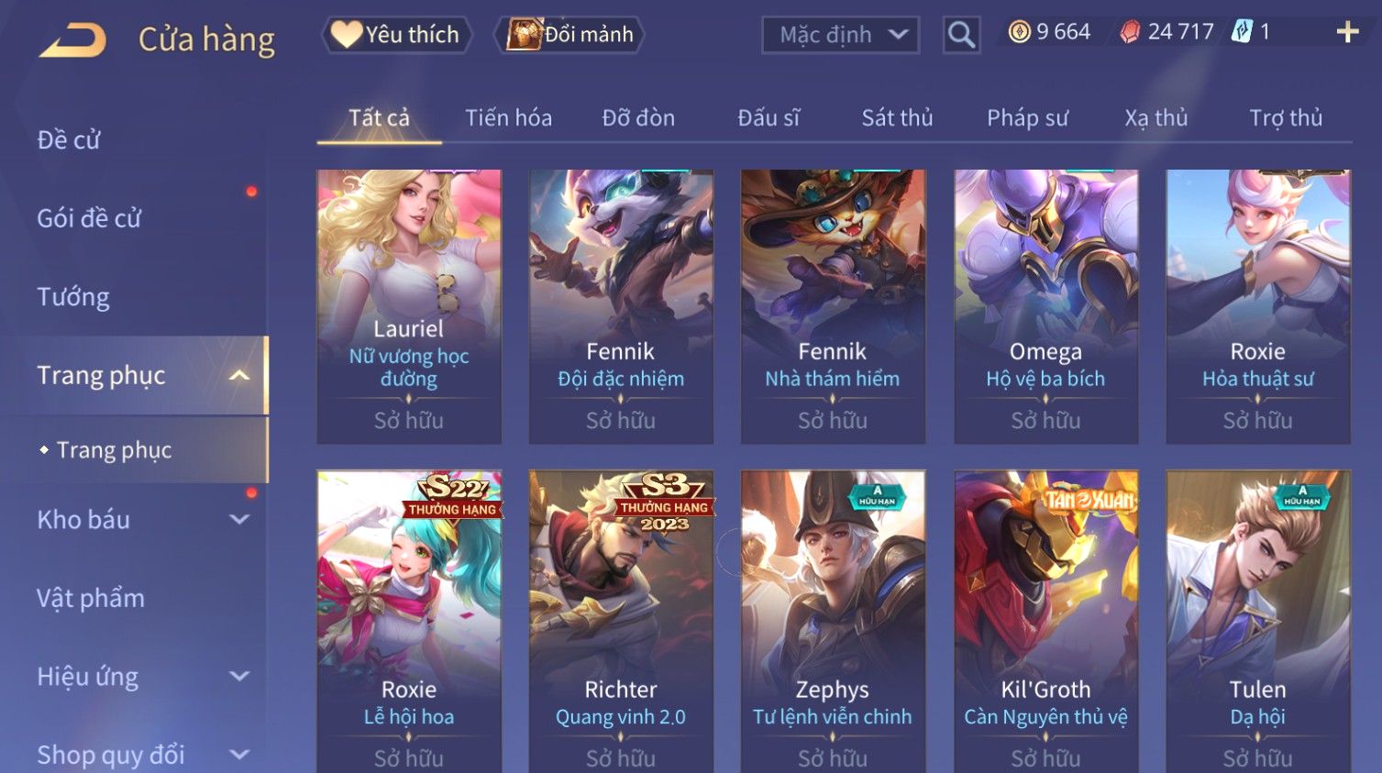
Task: Switch to the Sát thủ tab
Action: (897, 118)
